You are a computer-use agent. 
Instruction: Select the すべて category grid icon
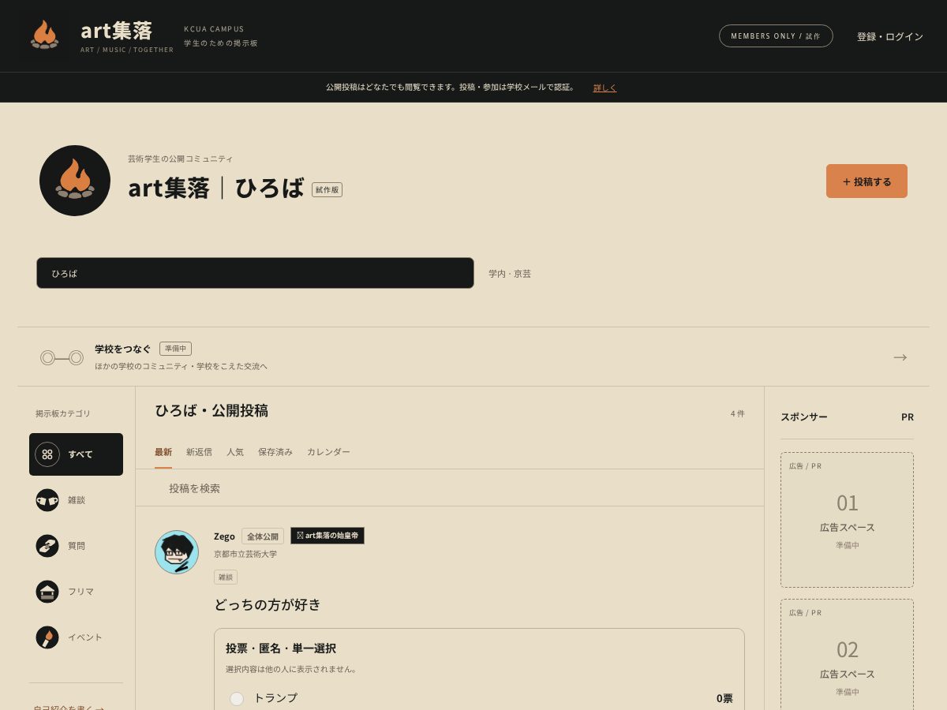[47, 454]
